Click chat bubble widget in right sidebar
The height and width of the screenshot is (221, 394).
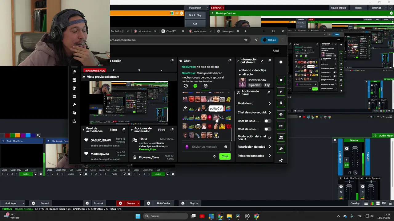pos(281,114)
